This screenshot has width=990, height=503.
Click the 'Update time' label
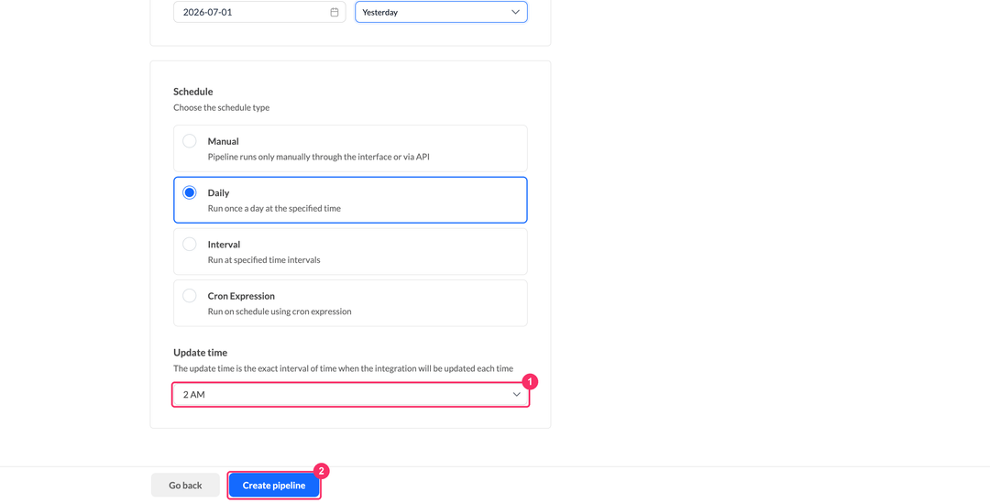click(200, 353)
